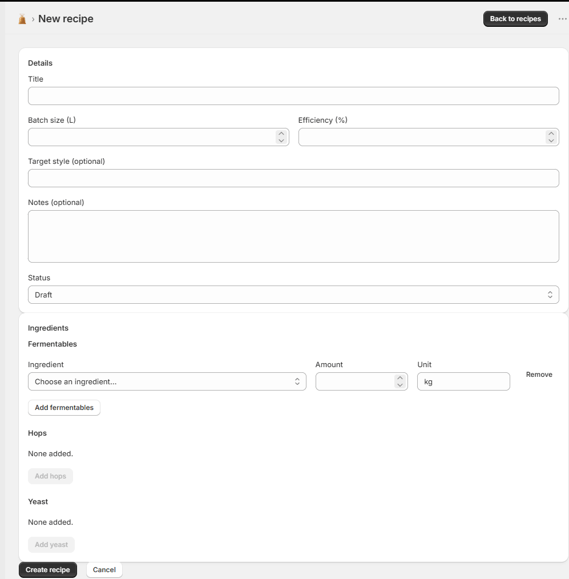Cancel the new recipe form
The height and width of the screenshot is (579, 569).
tap(104, 570)
